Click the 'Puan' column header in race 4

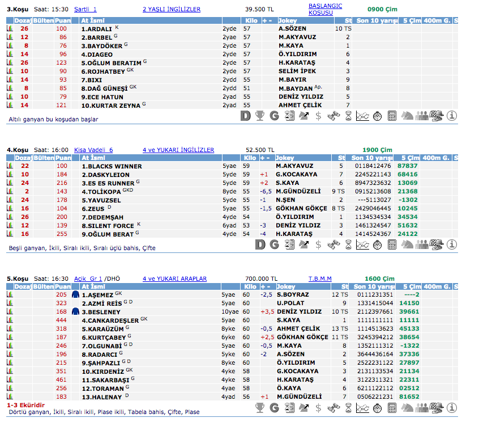[x=63, y=158]
